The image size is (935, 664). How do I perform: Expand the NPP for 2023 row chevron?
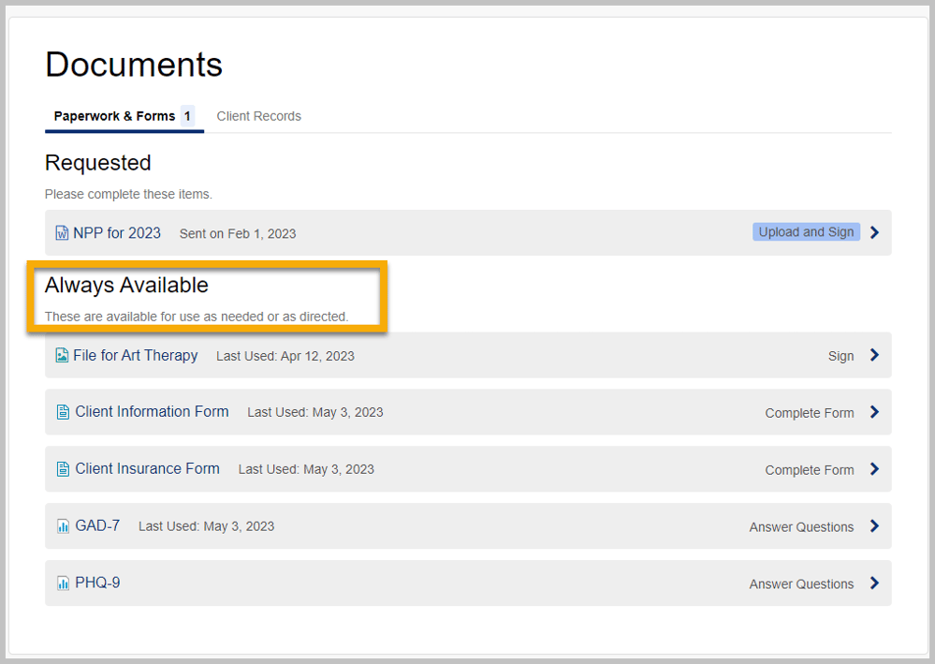(874, 232)
